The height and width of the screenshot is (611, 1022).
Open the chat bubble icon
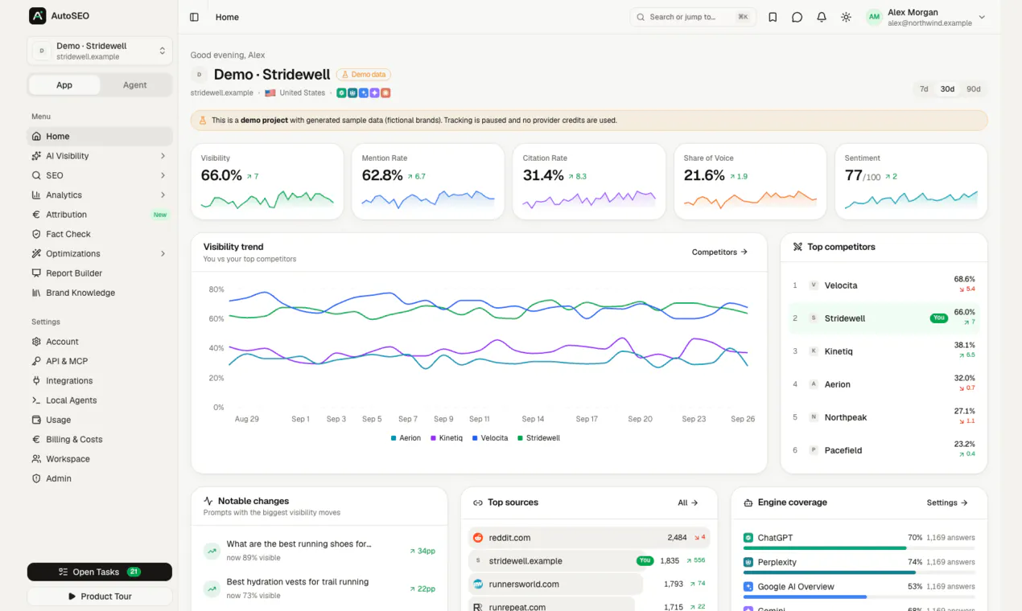point(797,17)
